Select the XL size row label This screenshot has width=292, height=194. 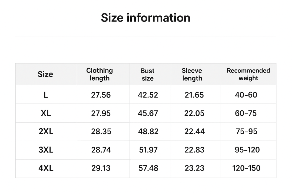pyautogui.click(x=46, y=113)
